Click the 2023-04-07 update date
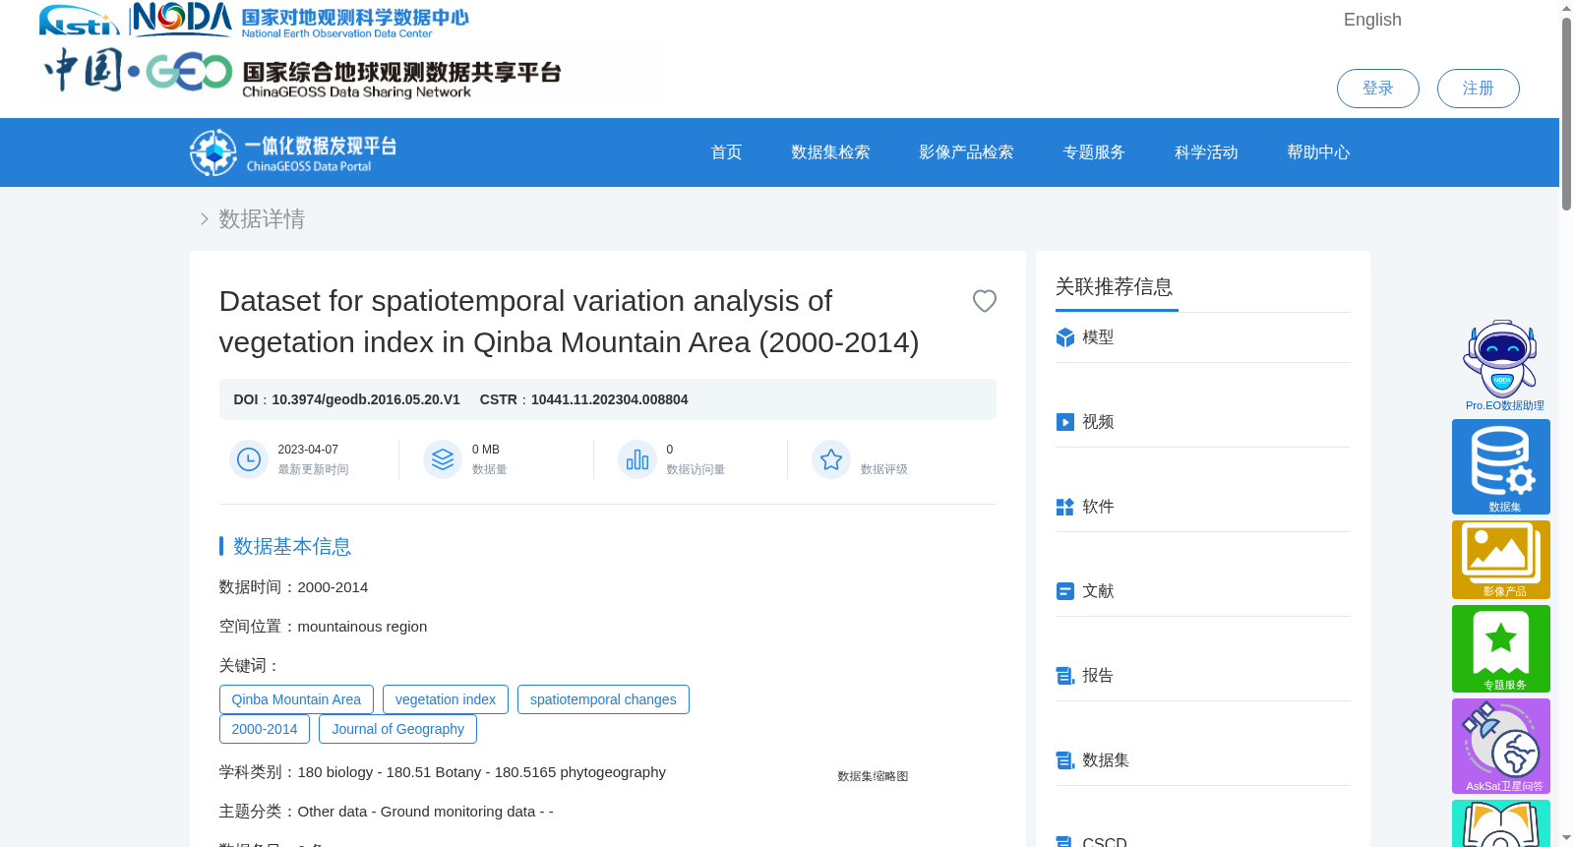1574x847 pixels. [308, 450]
